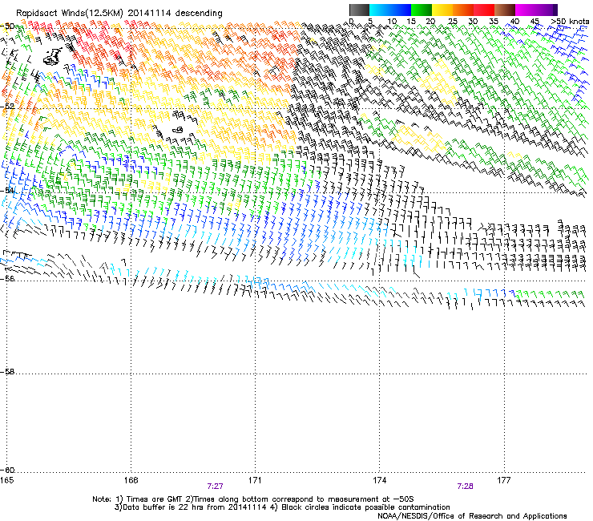Screen dimensions: 593x521
Task: Click the longitude label '165'
Action: 7,480
